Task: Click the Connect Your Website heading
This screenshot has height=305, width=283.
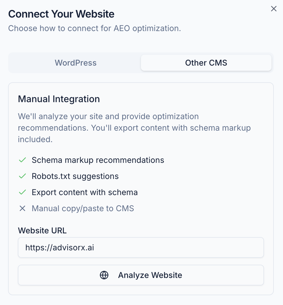Action: (x=61, y=14)
